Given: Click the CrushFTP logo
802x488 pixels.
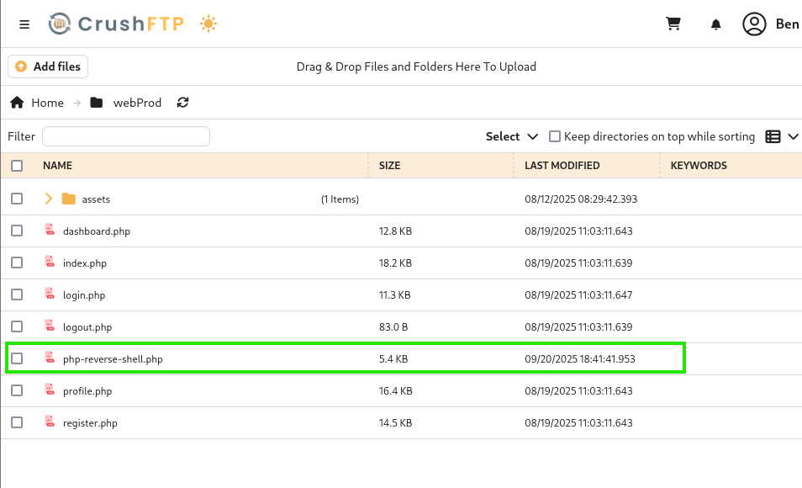Looking at the screenshot, I should pyautogui.click(x=116, y=24).
